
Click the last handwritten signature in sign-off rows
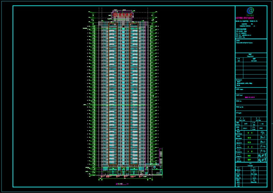[262, 159]
